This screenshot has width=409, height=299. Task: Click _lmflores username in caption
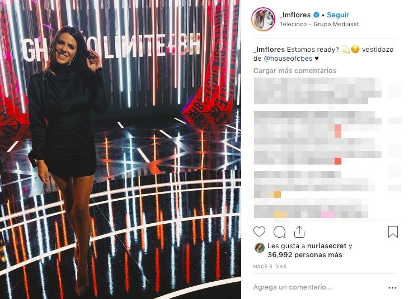[269, 49]
